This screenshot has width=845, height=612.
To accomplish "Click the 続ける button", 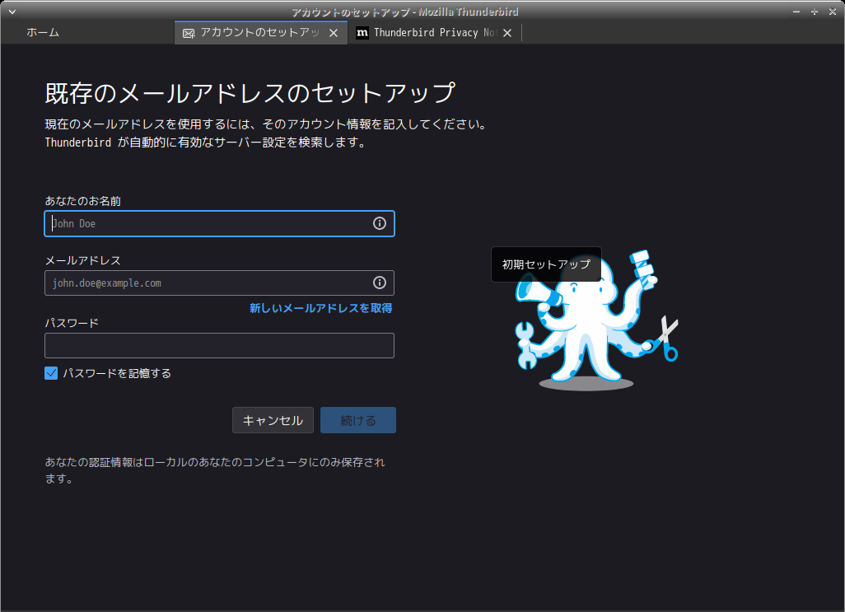I will pyautogui.click(x=357, y=420).
